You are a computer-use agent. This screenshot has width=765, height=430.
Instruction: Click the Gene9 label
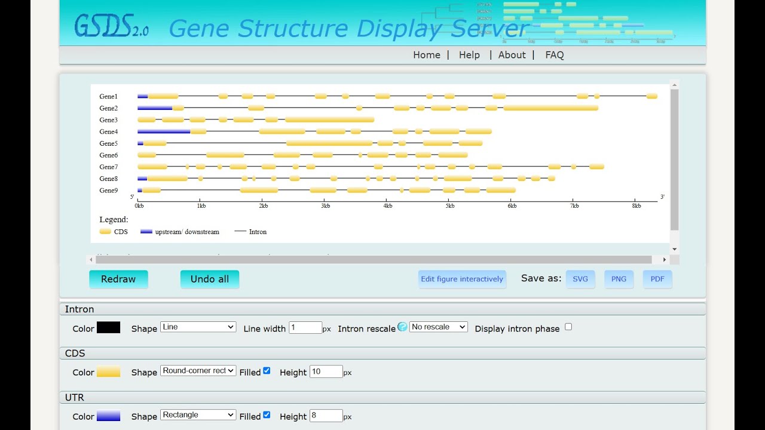[x=109, y=191]
